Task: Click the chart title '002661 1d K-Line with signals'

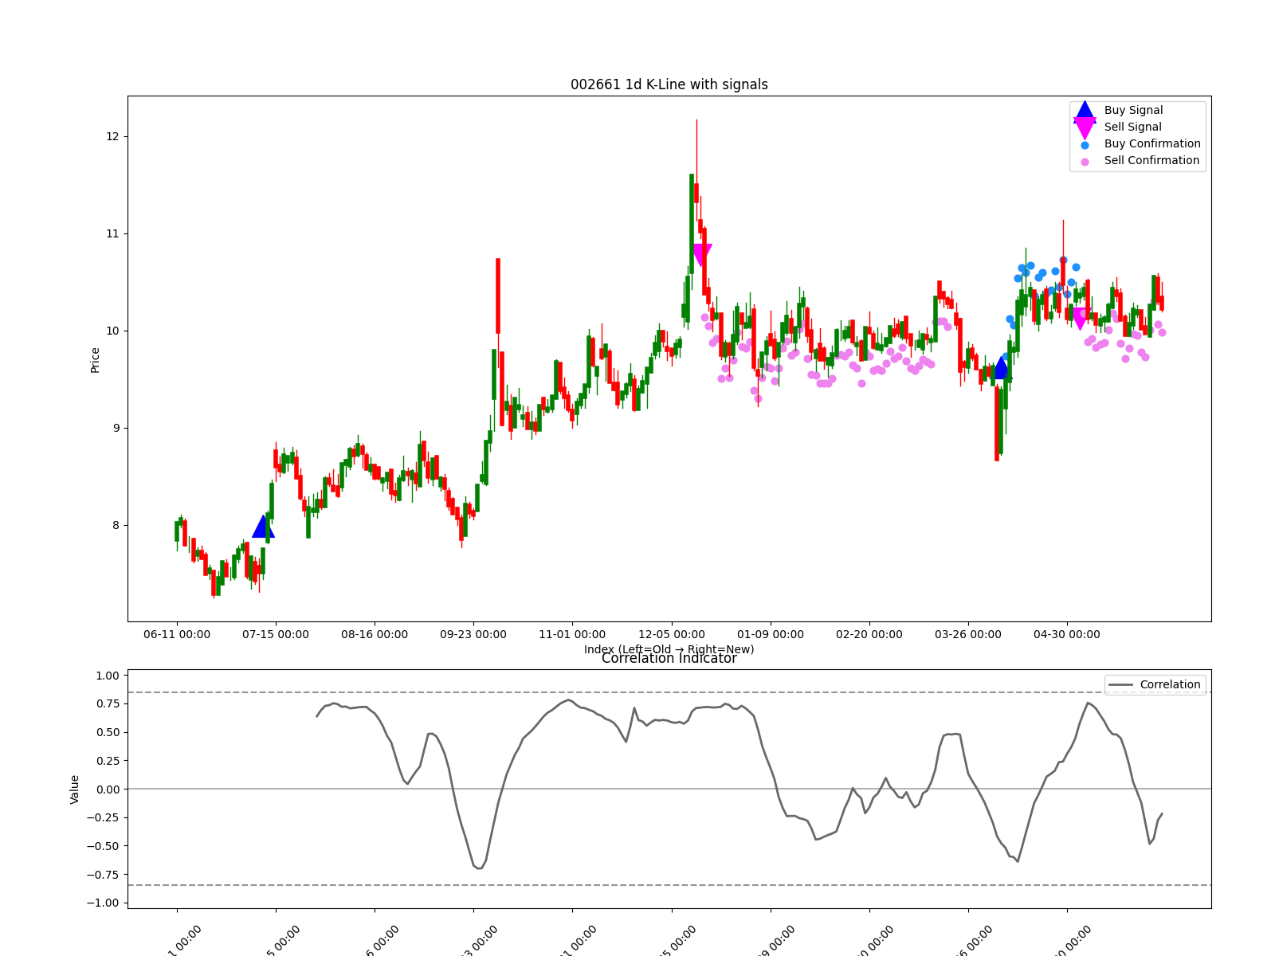Action: click(x=669, y=85)
